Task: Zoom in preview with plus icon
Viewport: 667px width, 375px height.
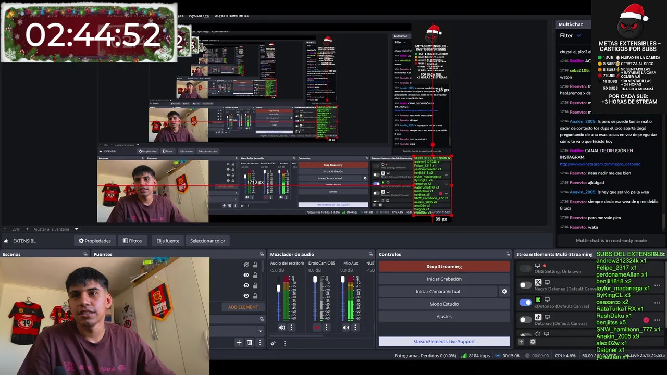Action: point(27,229)
